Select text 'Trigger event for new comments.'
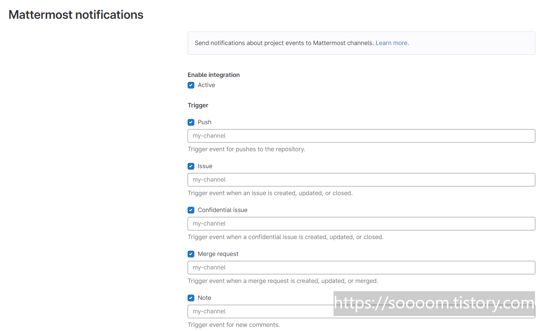Image resolution: width=550 pixels, height=331 pixels. 234,325
